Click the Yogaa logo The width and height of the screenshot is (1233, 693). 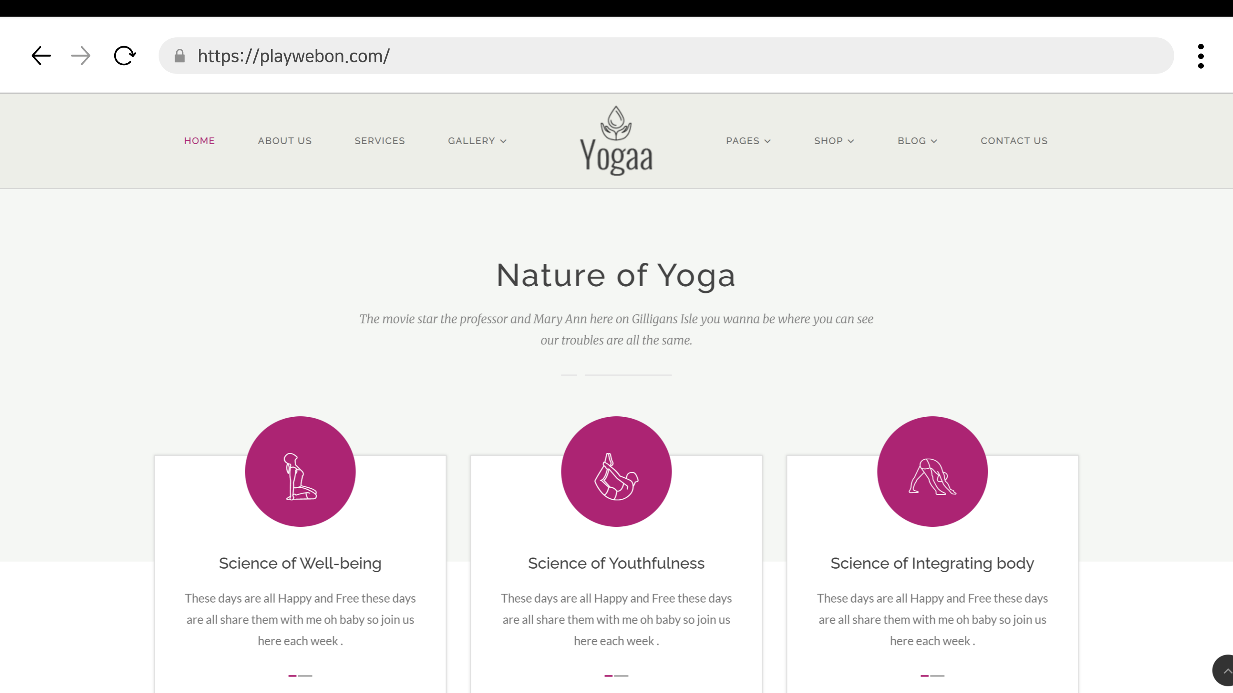pyautogui.click(x=616, y=140)
